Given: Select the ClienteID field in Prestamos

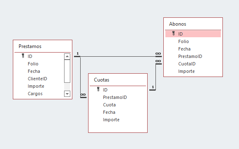Looking at the screenshot, I should 37,79.
